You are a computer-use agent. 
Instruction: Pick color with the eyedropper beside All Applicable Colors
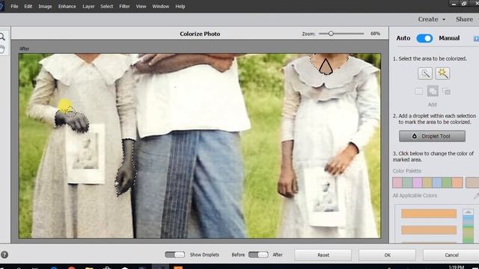pyautogui.click(x=476, y=196)
